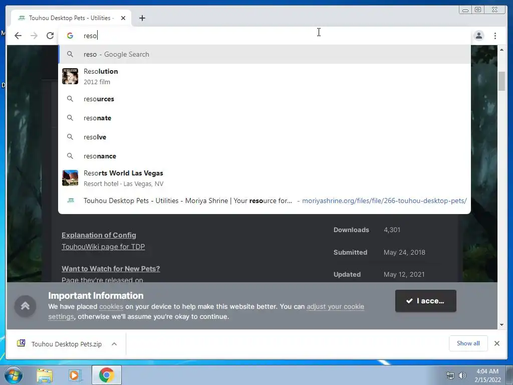
Task: Click the Updated date May 12, 2021
Action: (404, 274)
